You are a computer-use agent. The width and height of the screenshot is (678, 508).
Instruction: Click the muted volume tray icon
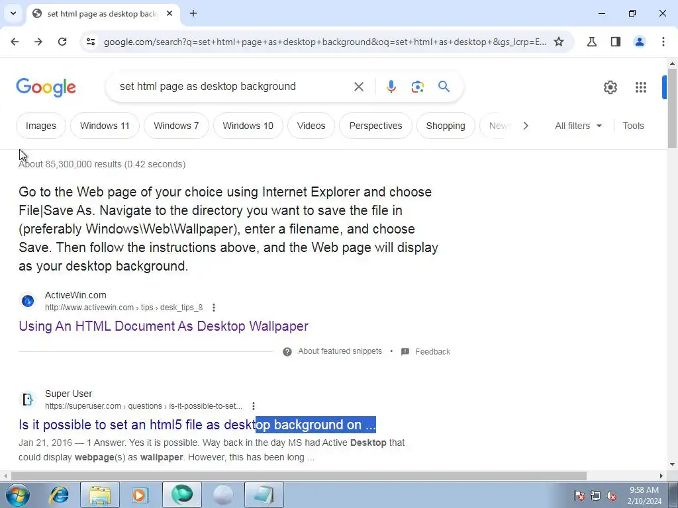pos(611,495)
